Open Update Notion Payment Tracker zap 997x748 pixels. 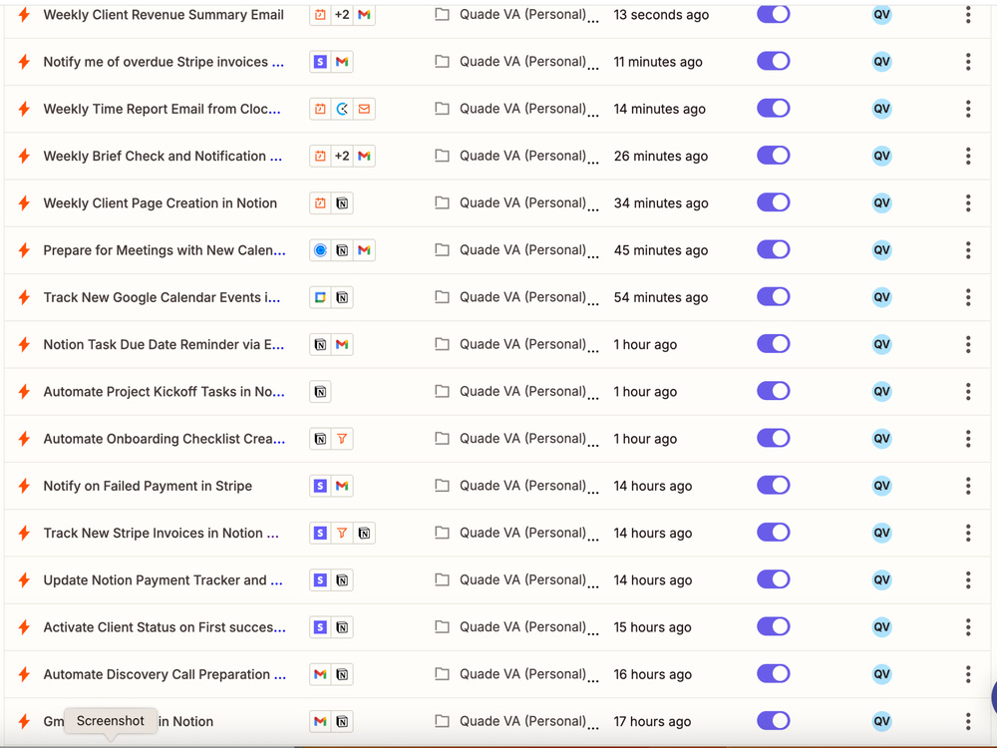[x=163, y=580]
